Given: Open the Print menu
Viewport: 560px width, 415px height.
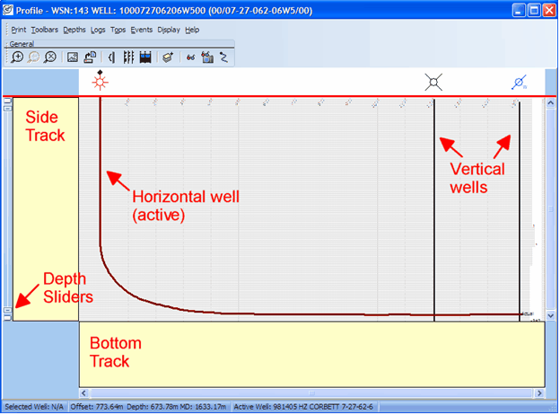Looking at the screenshot, I should pyautogui.click(x=19, y=30).
